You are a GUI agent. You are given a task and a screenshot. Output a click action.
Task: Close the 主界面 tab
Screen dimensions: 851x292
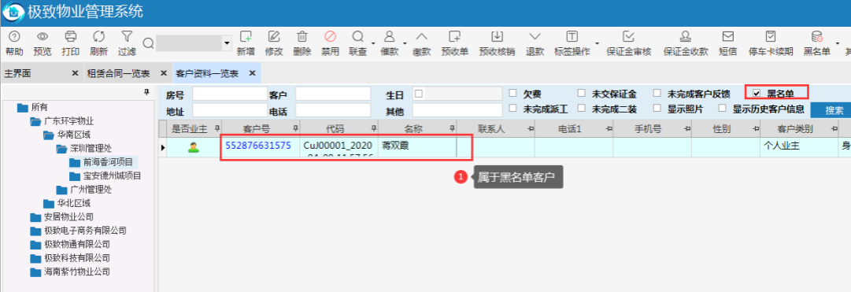(75, 72)
